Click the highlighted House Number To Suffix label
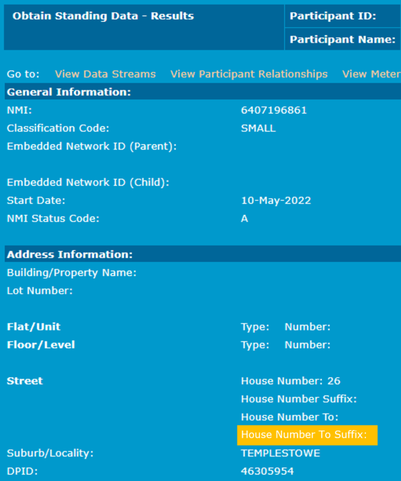The image size is (401, 481). coord(304,435)
